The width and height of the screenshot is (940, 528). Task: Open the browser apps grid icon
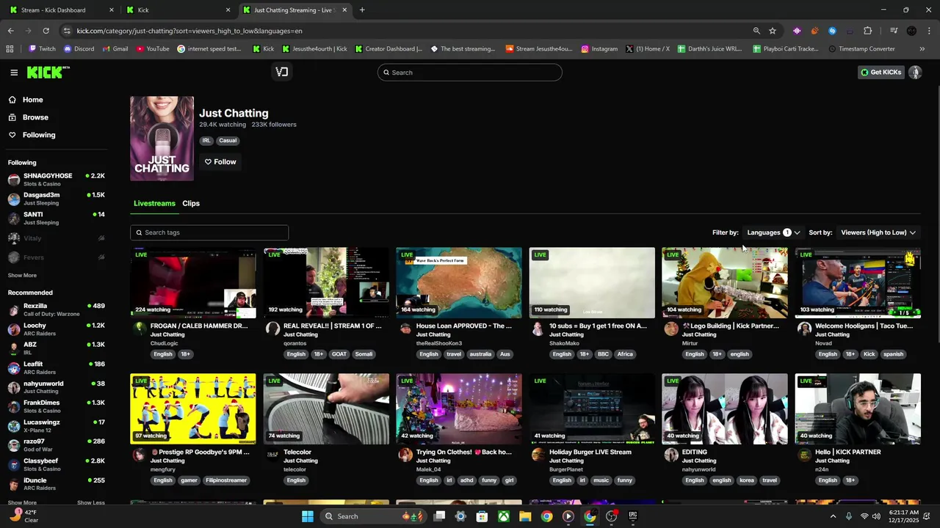point(10,49)
